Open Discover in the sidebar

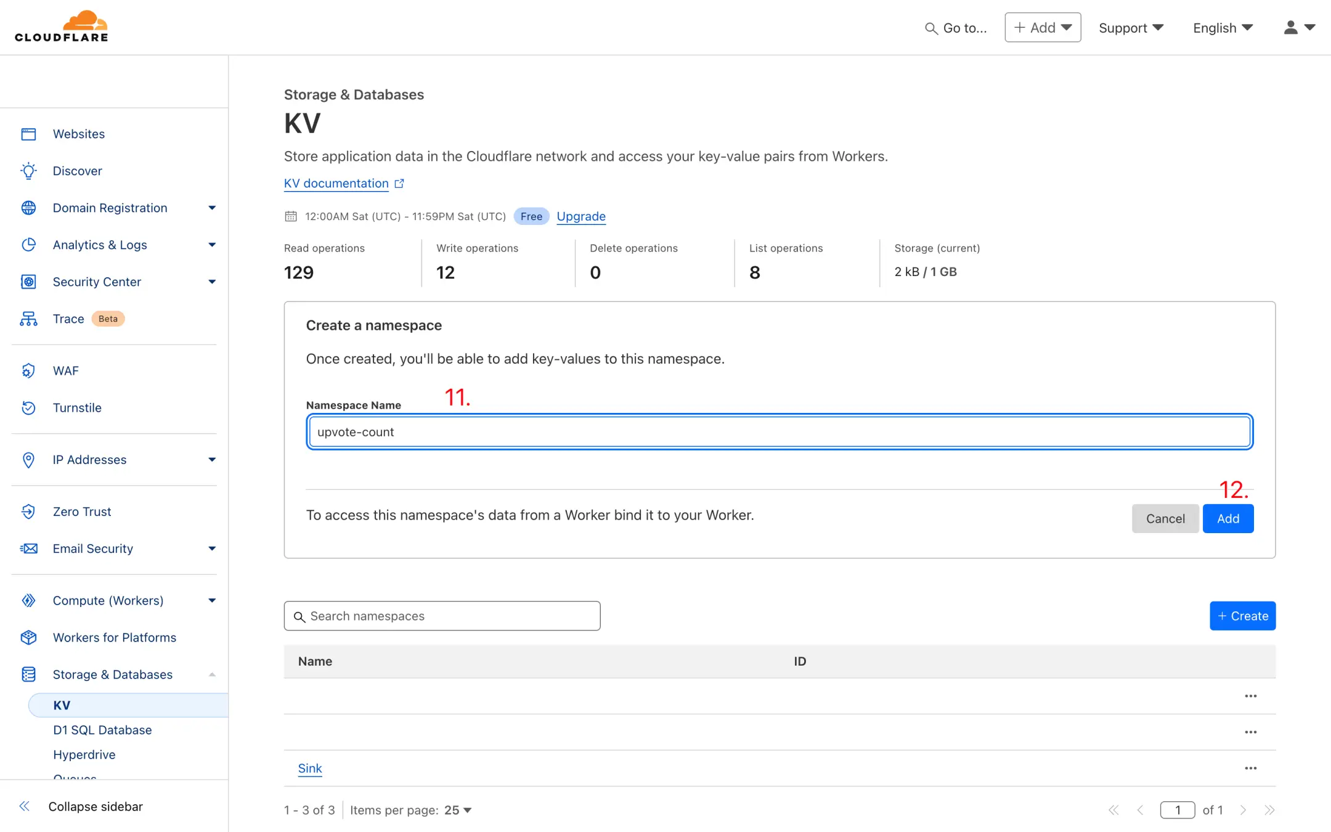pyautogui.click(x=78, y=171)
